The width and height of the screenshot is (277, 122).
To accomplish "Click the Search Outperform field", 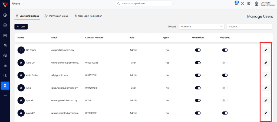I will (144, 4).
